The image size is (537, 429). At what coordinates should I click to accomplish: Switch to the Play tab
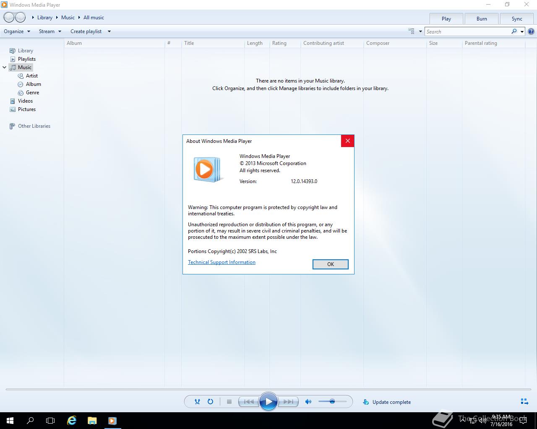pyautogui.click(x=446, y=18)
